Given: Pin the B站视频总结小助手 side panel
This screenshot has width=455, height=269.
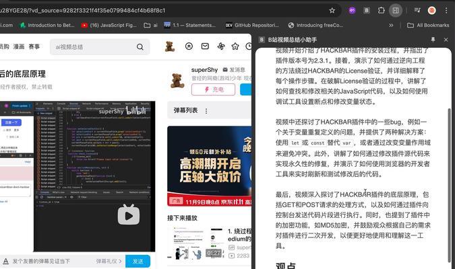Looking at the screenshot, I should (433, 40).
